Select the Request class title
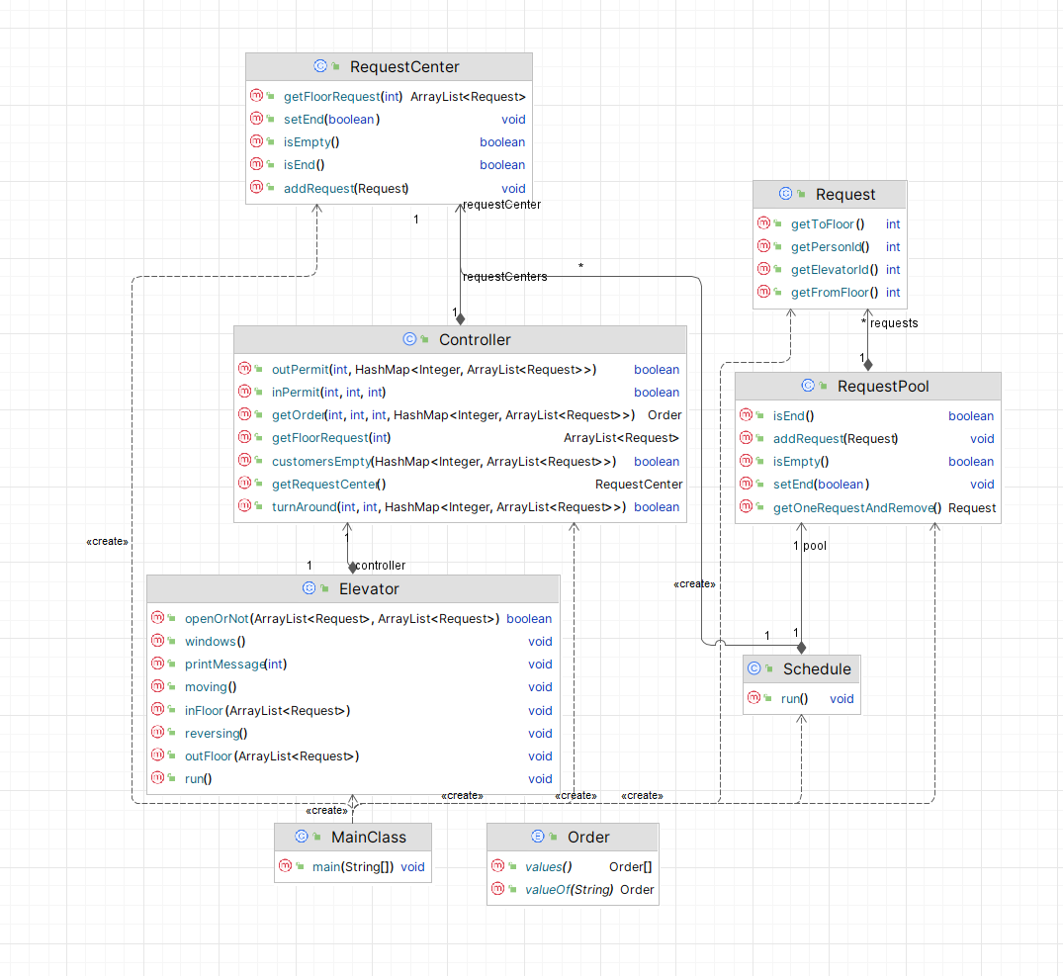Image resolution: width=1063 pixels, height=976 pixels. pos(845,195)
